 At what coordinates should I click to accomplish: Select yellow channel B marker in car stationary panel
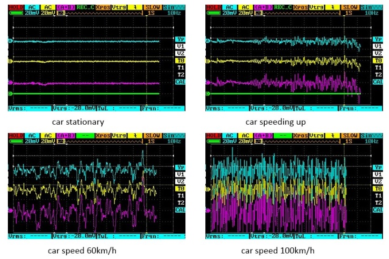[10, 62]
